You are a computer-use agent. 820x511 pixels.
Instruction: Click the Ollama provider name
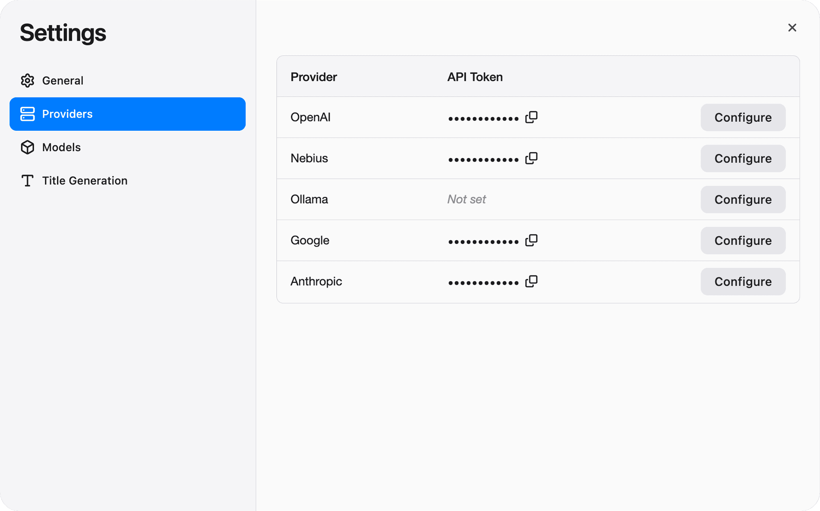309,200
